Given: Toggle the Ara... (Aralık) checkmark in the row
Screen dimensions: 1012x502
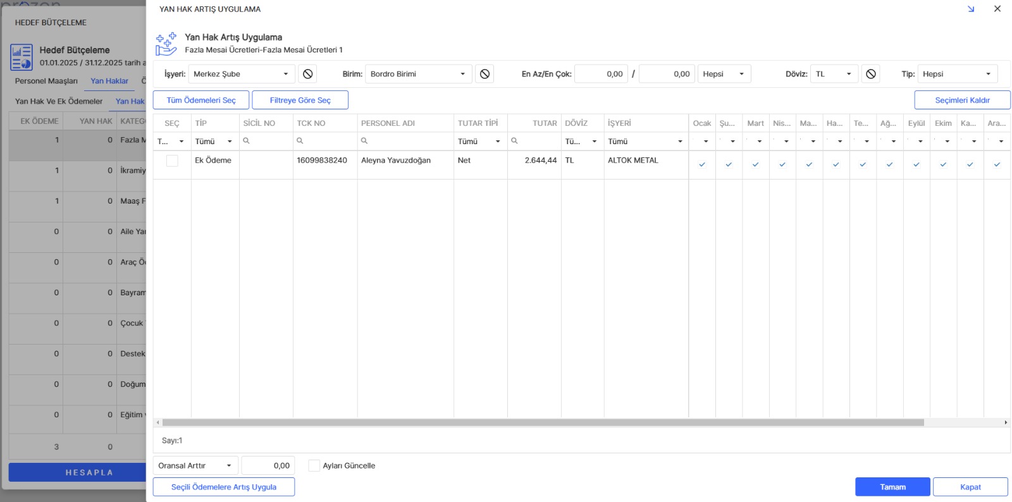Looking at the screenshot, I should pyautogui.click(x=997, y=164).
